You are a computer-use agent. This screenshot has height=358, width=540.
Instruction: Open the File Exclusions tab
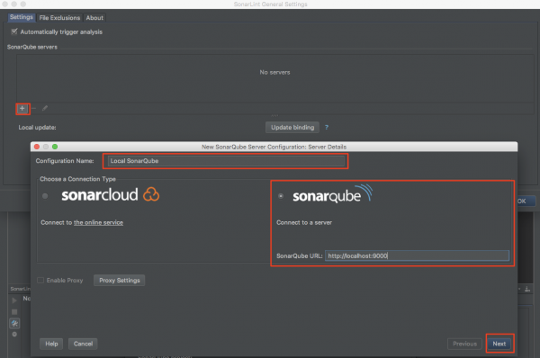pos(59,18)
